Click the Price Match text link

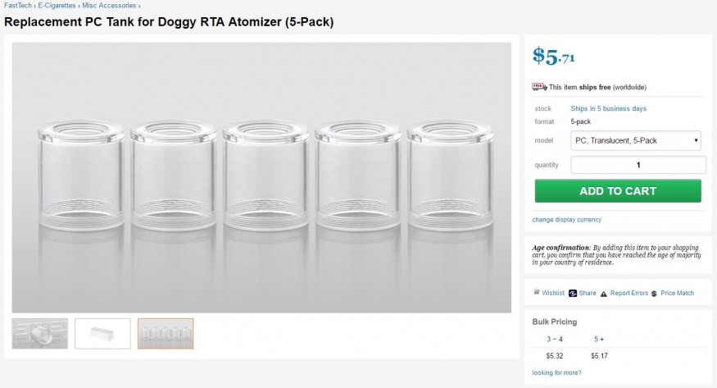pos(677,293)
